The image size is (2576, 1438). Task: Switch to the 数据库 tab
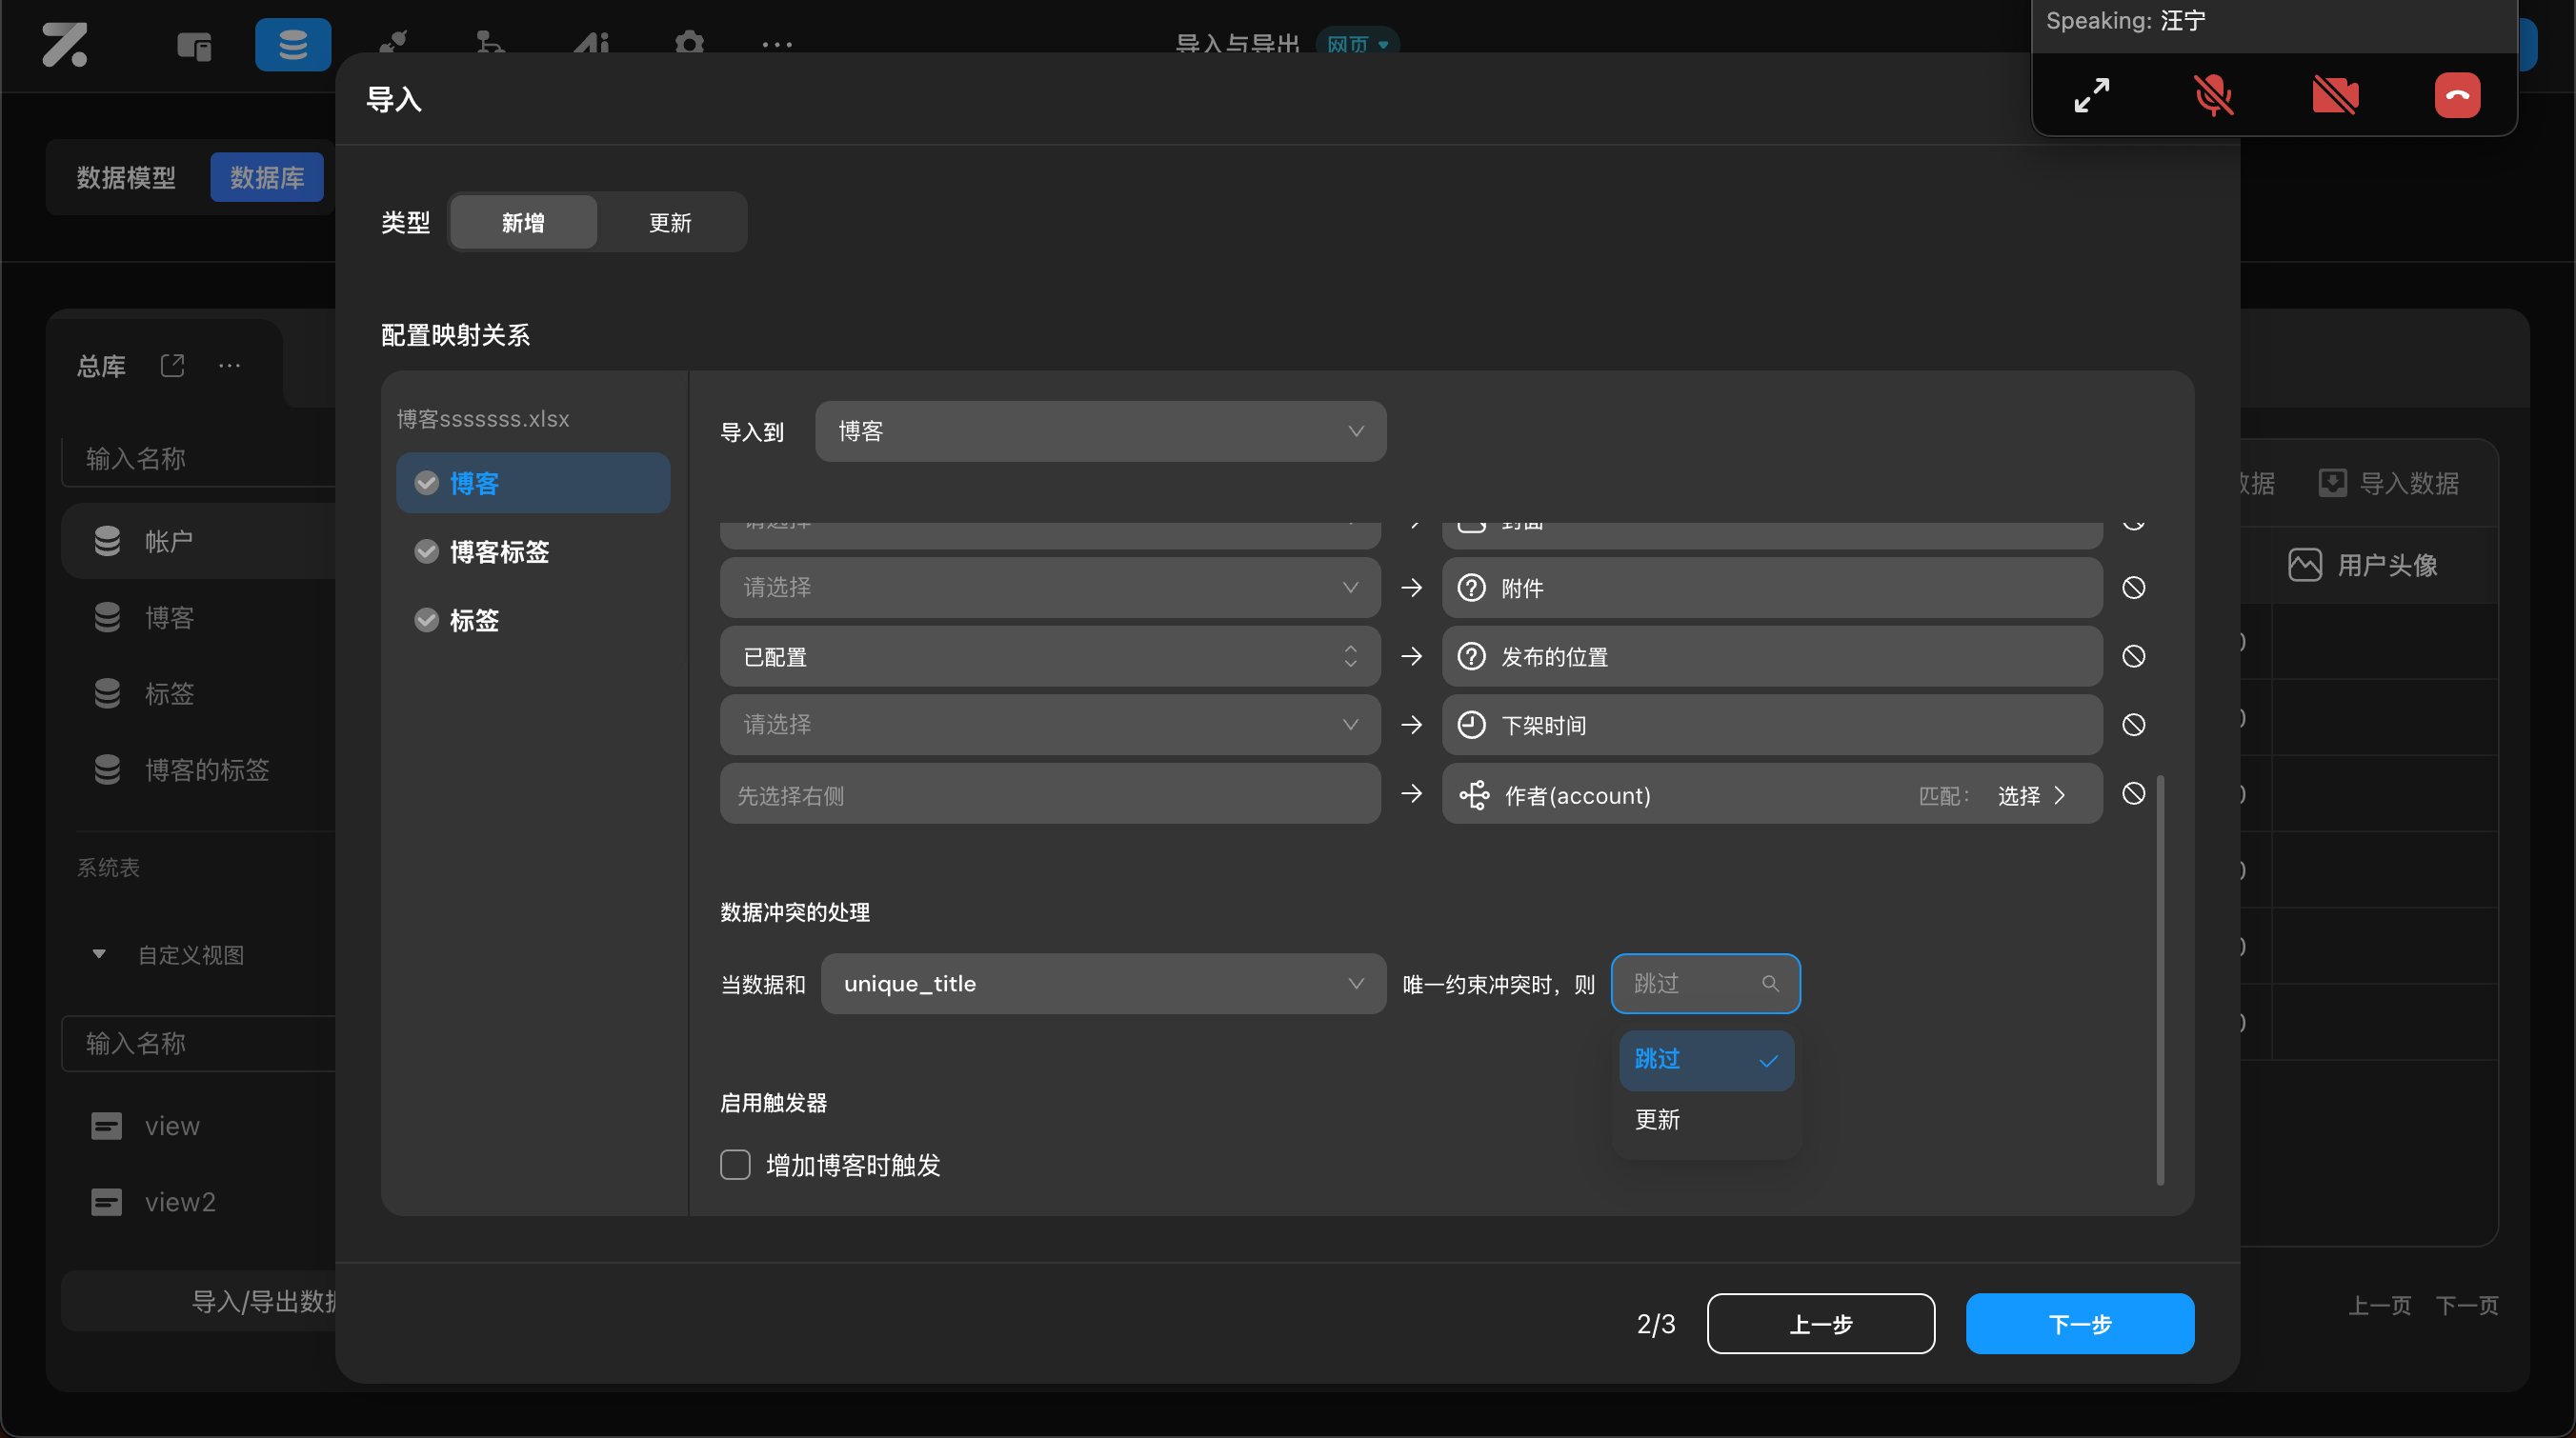pos(267,178)
